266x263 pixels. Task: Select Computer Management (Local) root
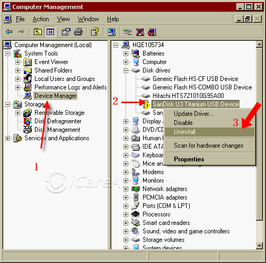[x=53, y=45]
